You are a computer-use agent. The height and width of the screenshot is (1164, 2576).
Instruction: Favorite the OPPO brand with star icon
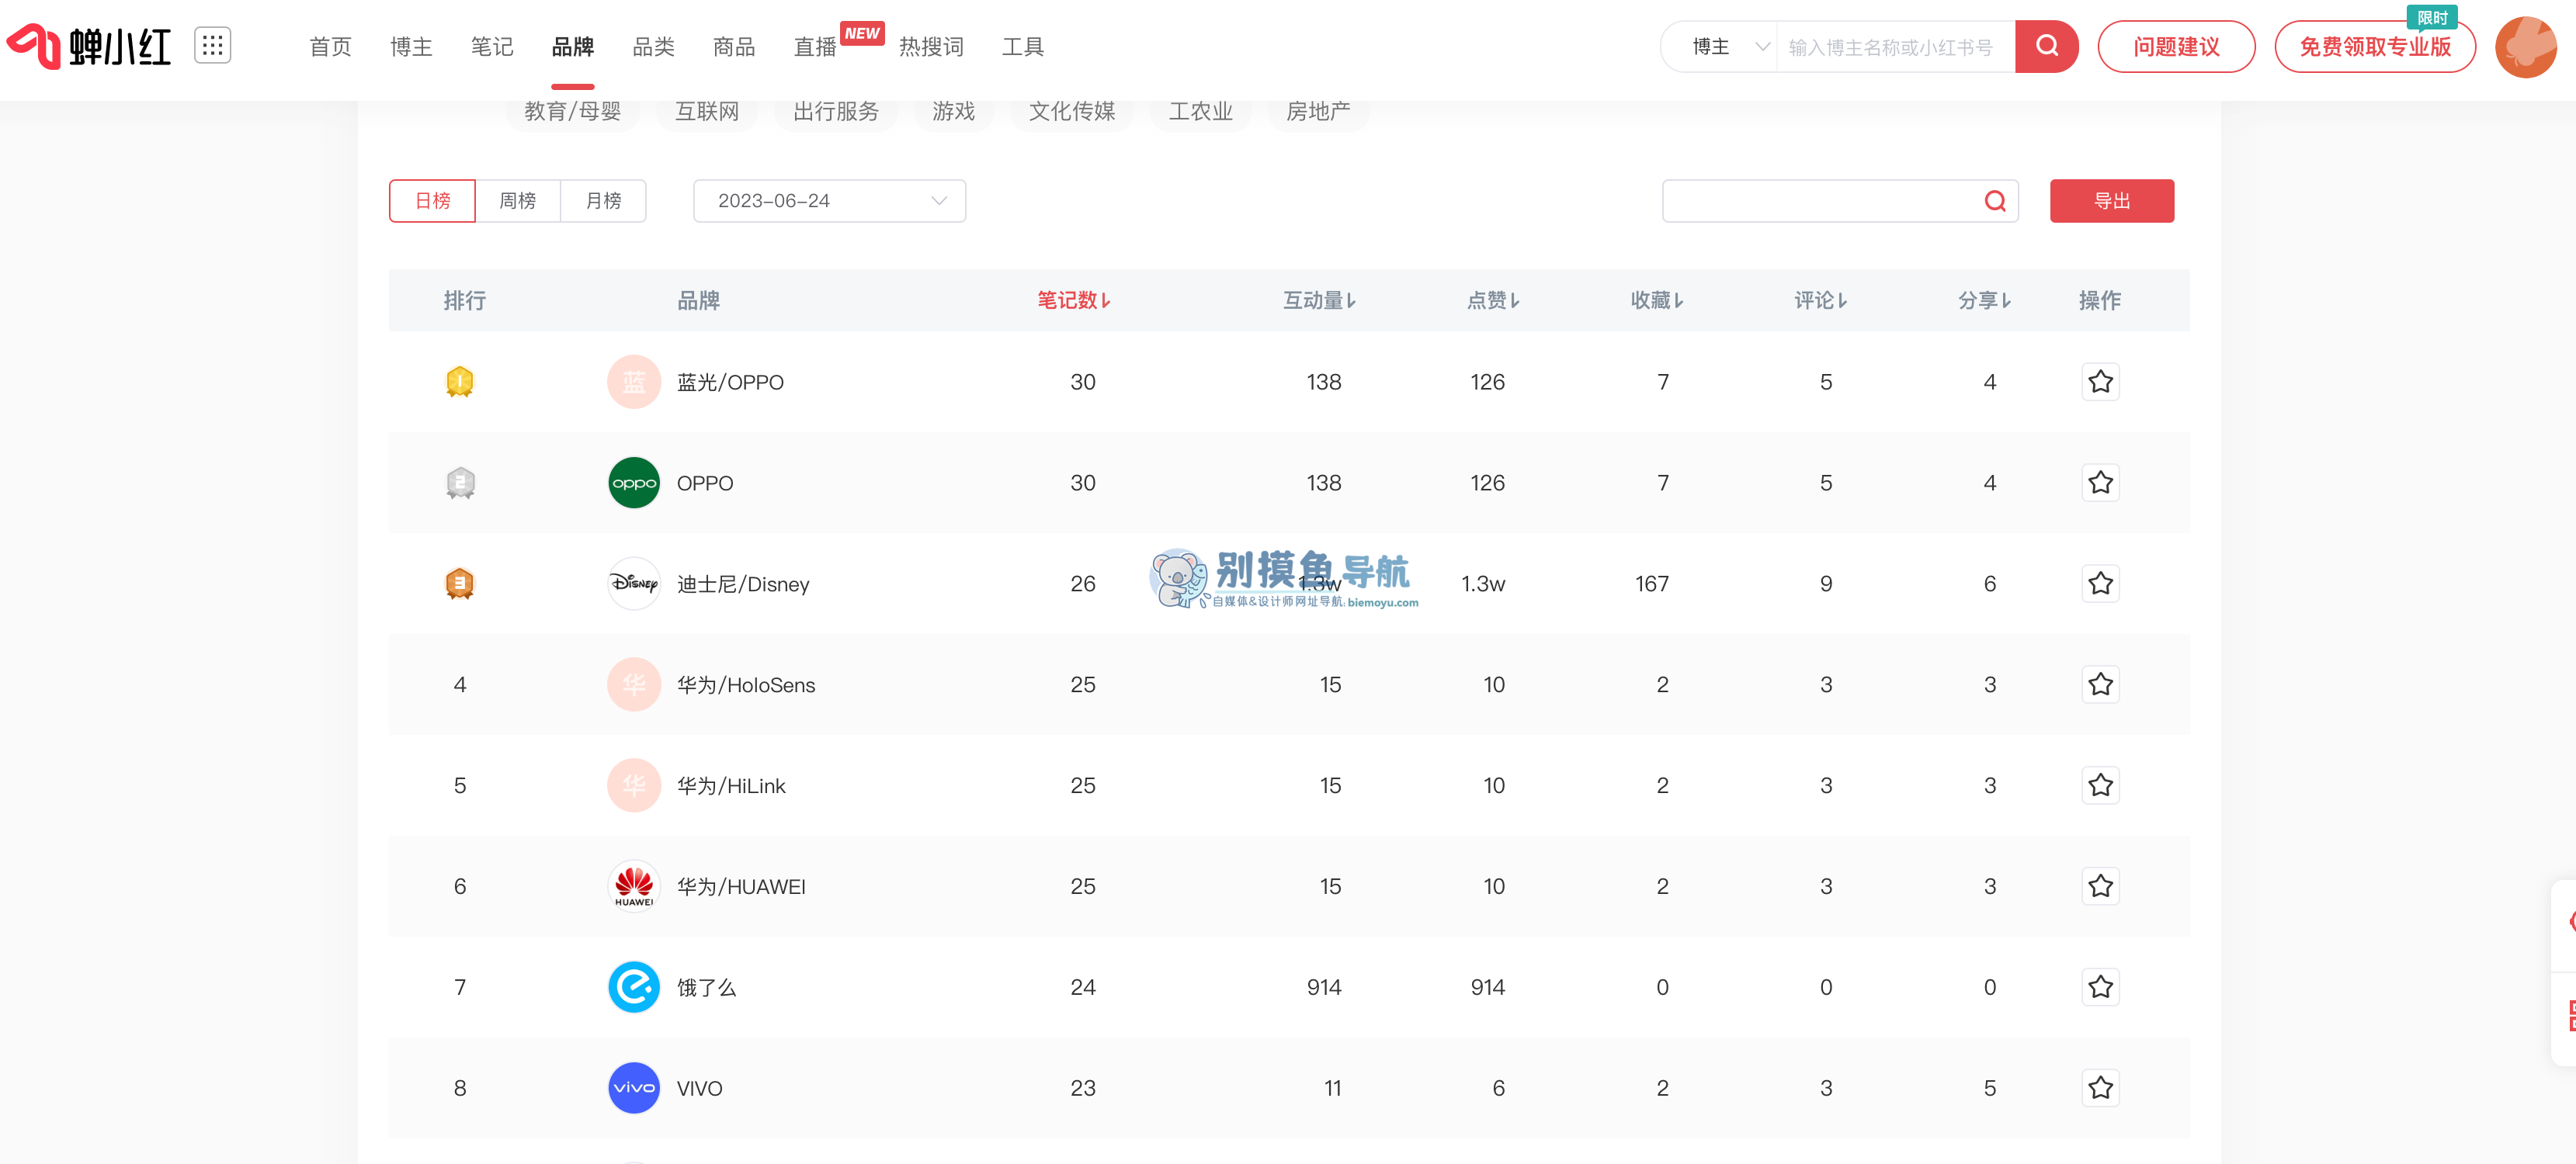tap(2099, 483)
